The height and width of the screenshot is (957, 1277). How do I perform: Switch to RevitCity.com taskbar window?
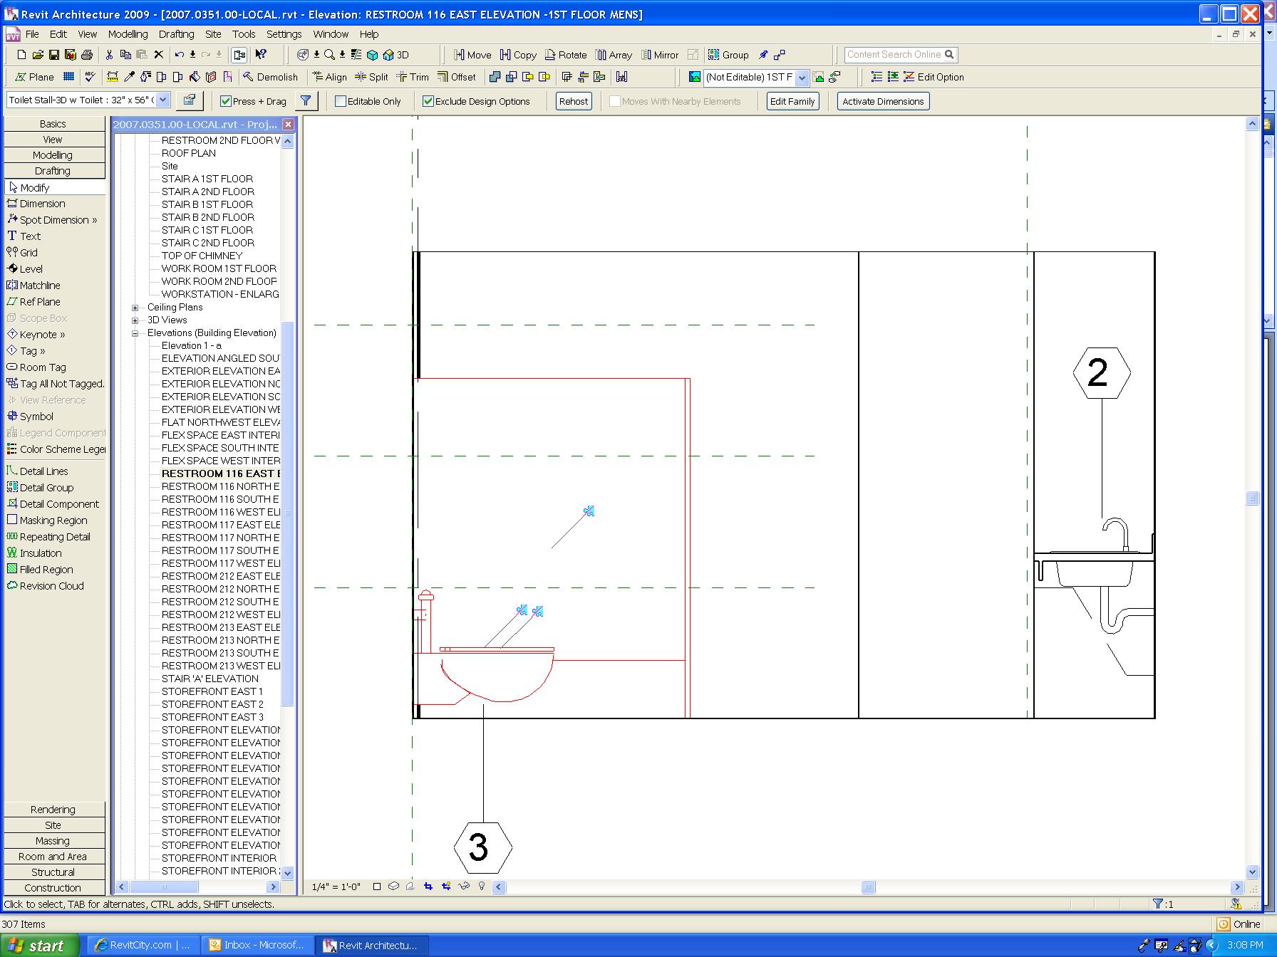coord(143,946)
